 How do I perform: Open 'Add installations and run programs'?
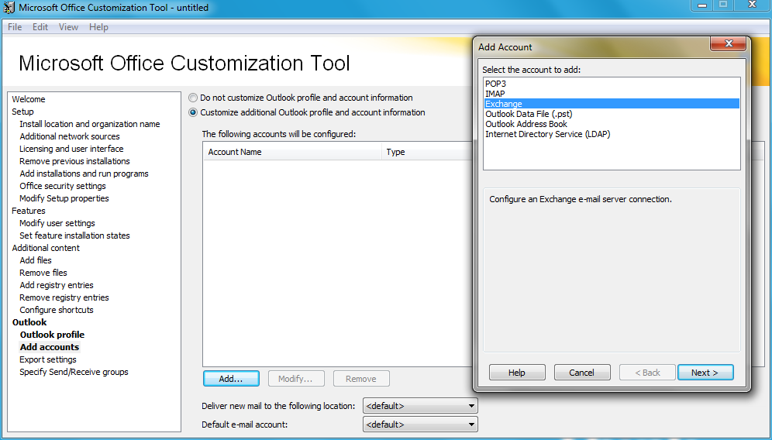(x=84, y=174)
